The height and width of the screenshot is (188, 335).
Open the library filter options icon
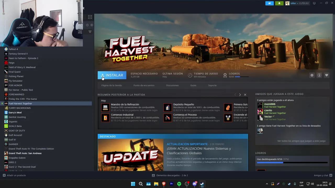coord(90,32)
